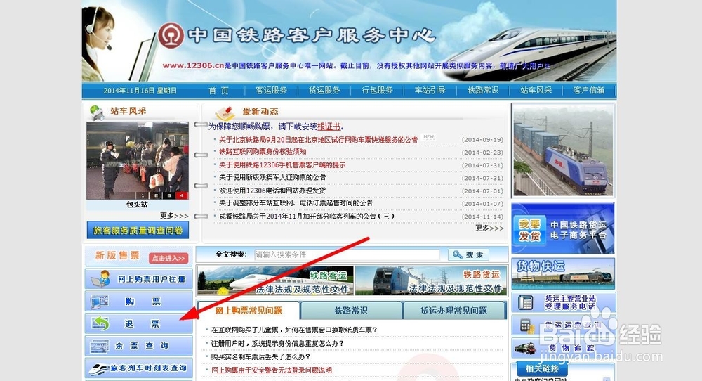This screenshot has width=702, height=381.
Task: Open the children's ticket FAQ question
Action: pyautogui.click(x=294, y=330)
